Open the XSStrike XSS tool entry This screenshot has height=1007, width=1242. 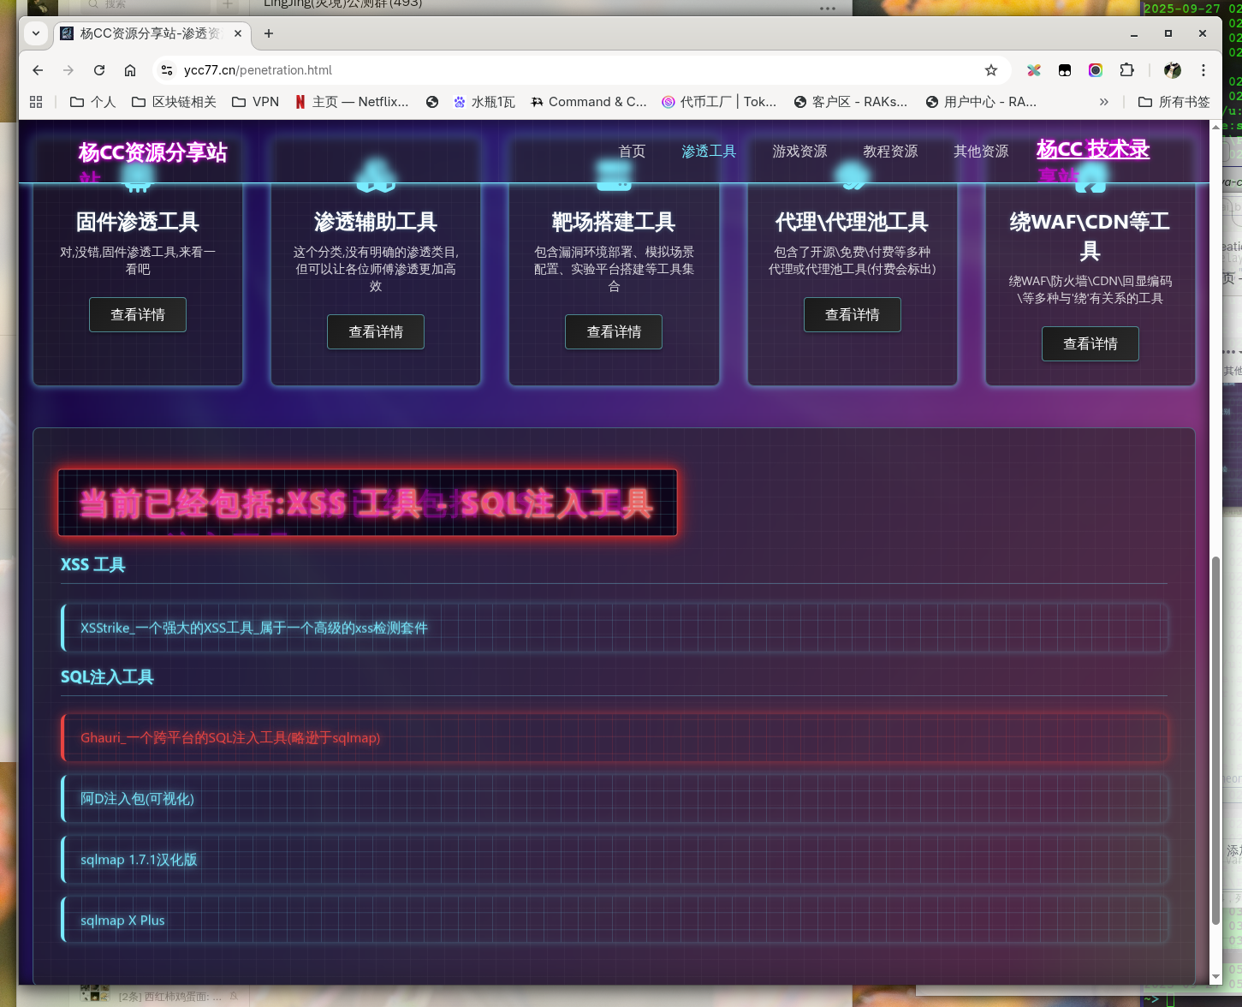coord(615,628)
